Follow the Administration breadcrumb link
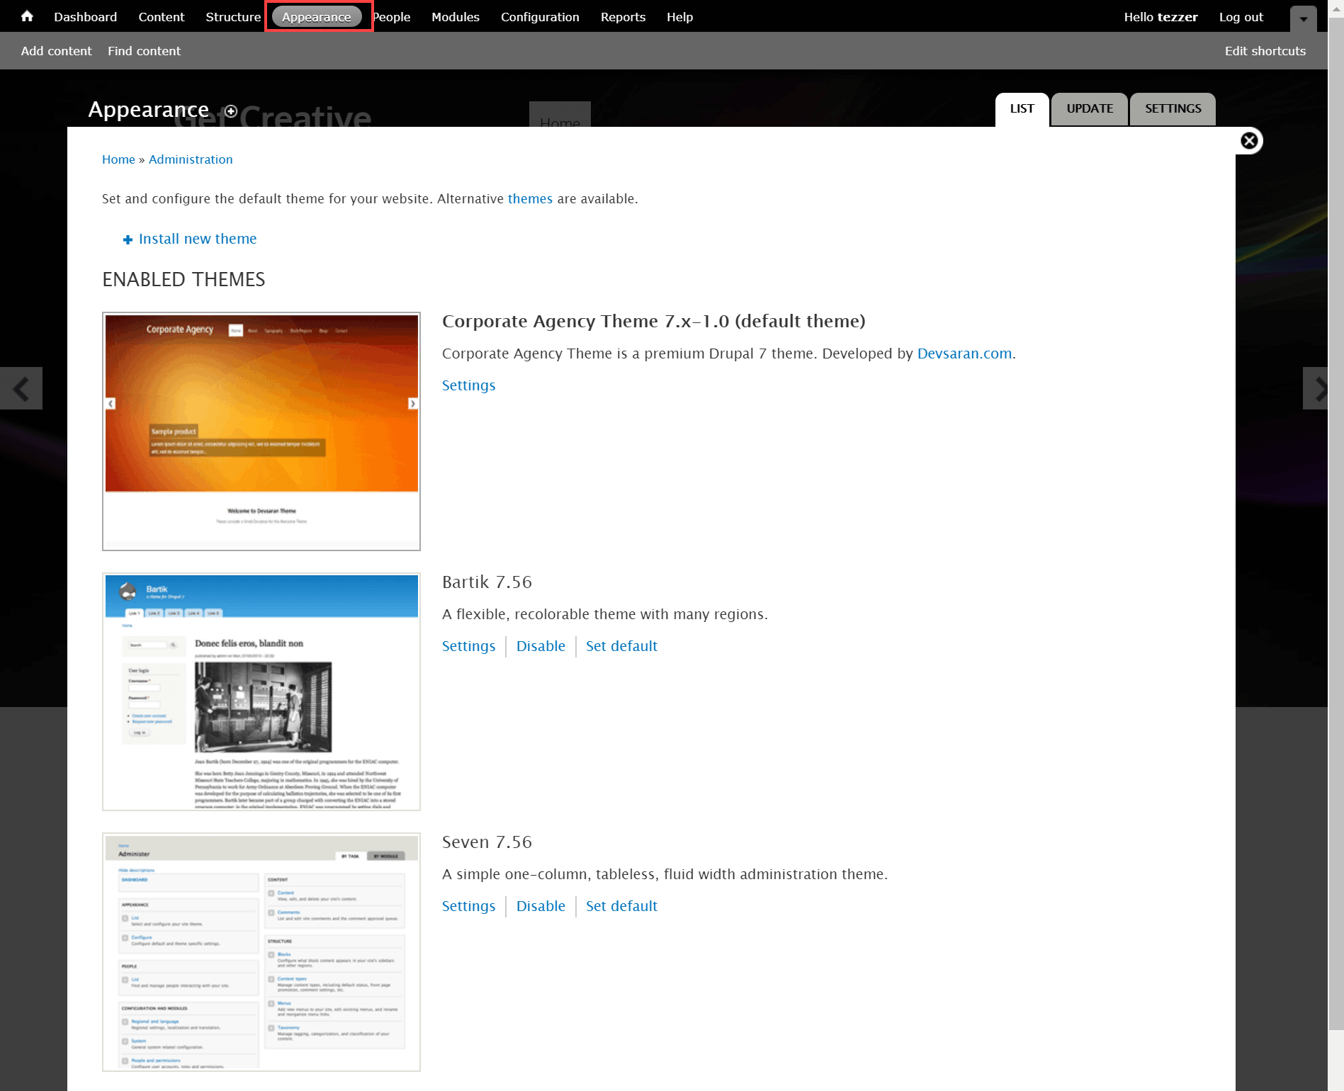The width and height of the screenshot is (1344, 1091). [191, 159]
